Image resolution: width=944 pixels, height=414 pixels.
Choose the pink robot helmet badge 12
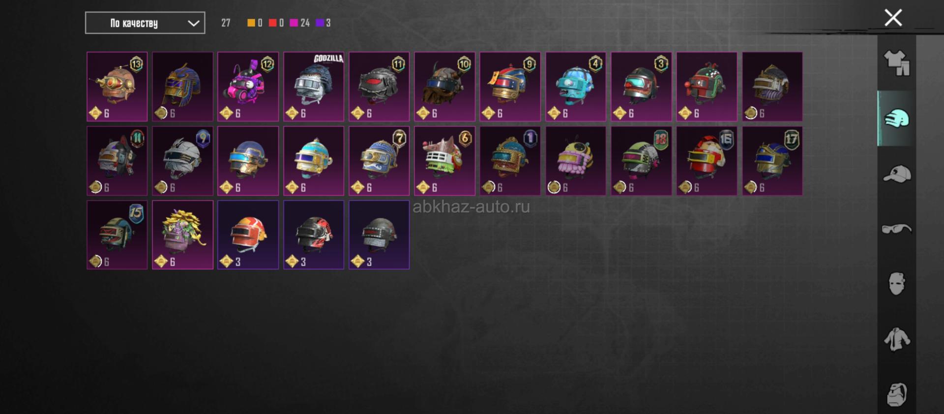coord(248,87)
